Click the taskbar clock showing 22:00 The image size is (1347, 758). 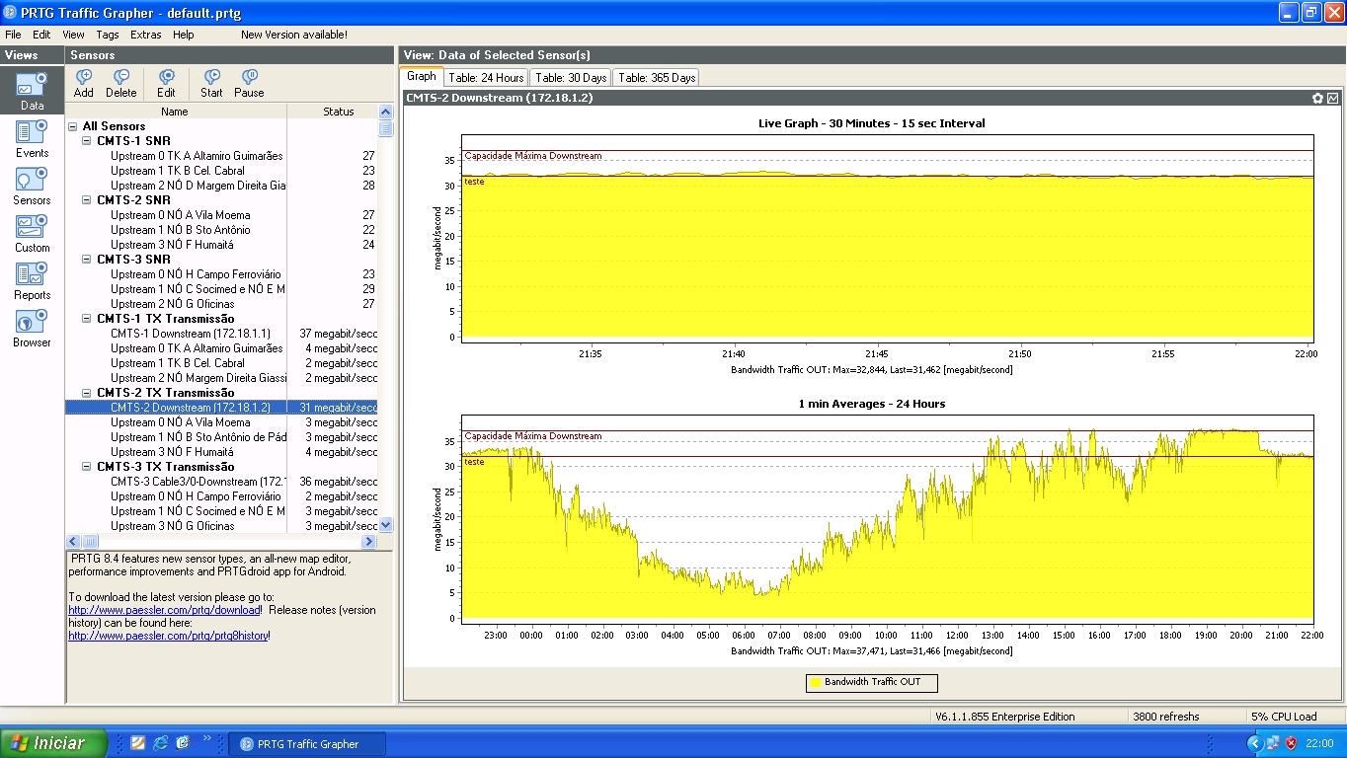click(x=1319, y=744)
